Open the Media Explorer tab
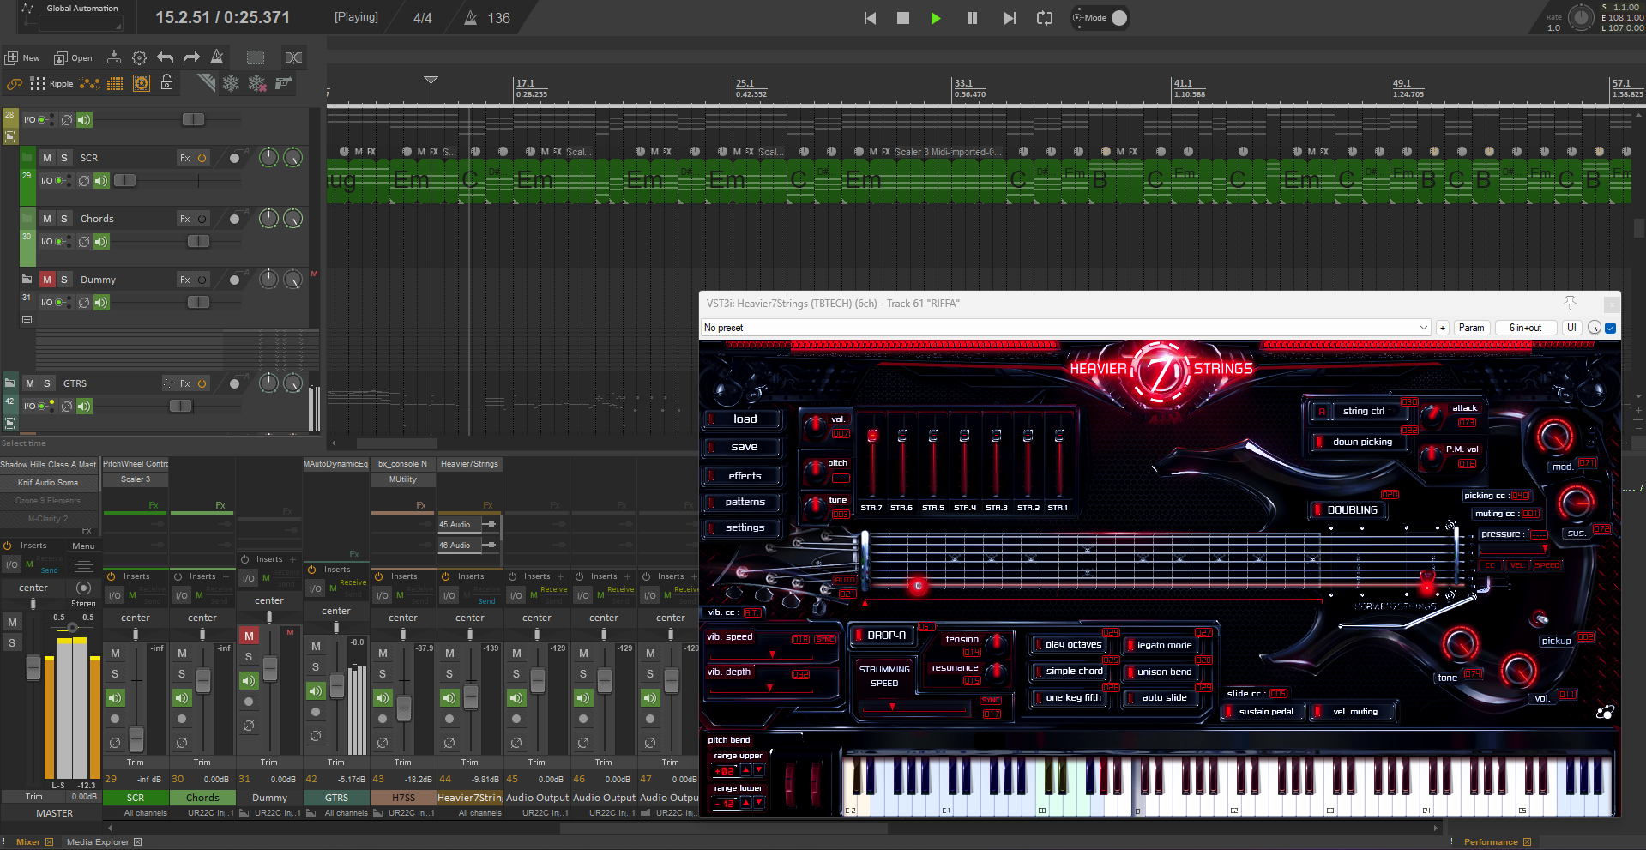 click(97, 842)
